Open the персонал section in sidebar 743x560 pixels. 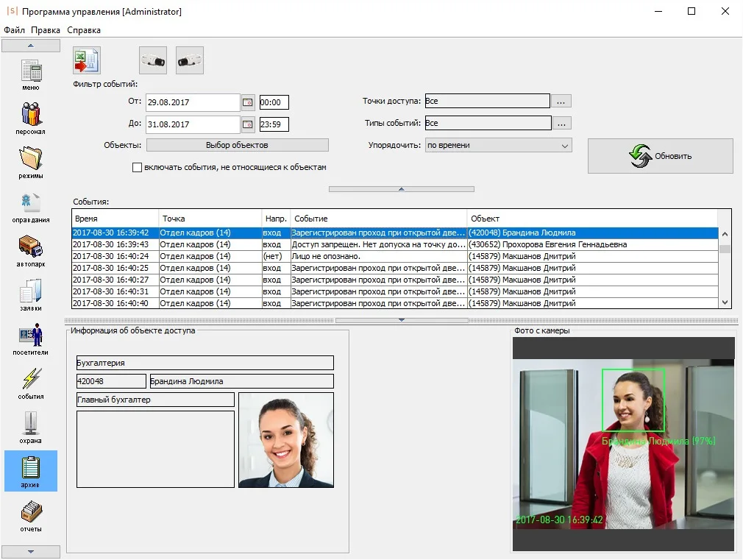pos(31,118)
